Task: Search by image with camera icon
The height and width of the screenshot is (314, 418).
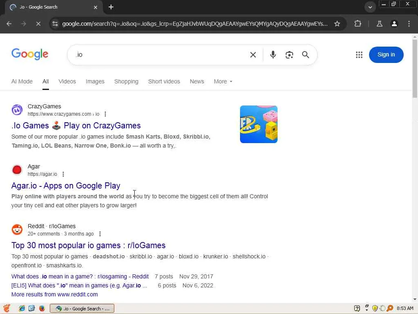Action: pyautogui.click(x=289, y=55)
